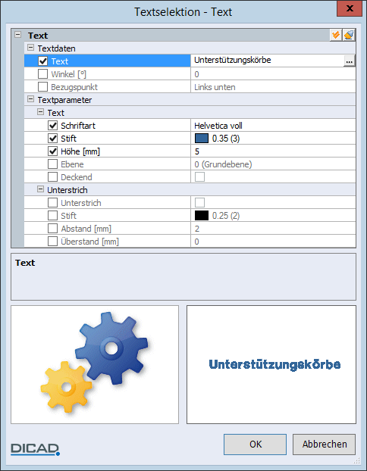The image size is (367, 471).
Task: Click the orange checkmark icon in Text header
Action: pos(335,35)
